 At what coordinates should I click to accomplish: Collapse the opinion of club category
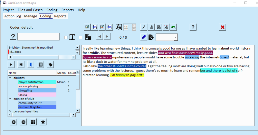(10, 99)
